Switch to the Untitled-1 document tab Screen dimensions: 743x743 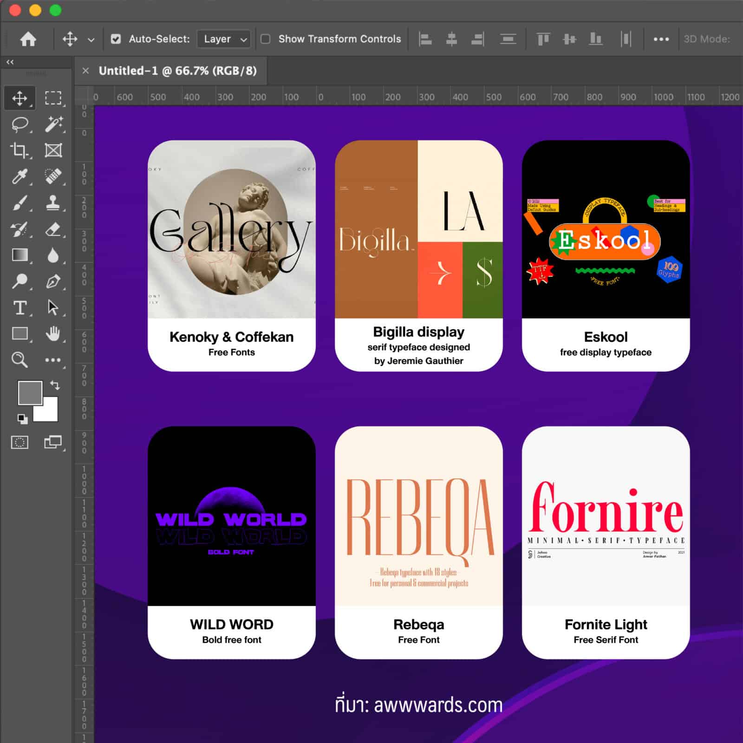coord(177,71)
